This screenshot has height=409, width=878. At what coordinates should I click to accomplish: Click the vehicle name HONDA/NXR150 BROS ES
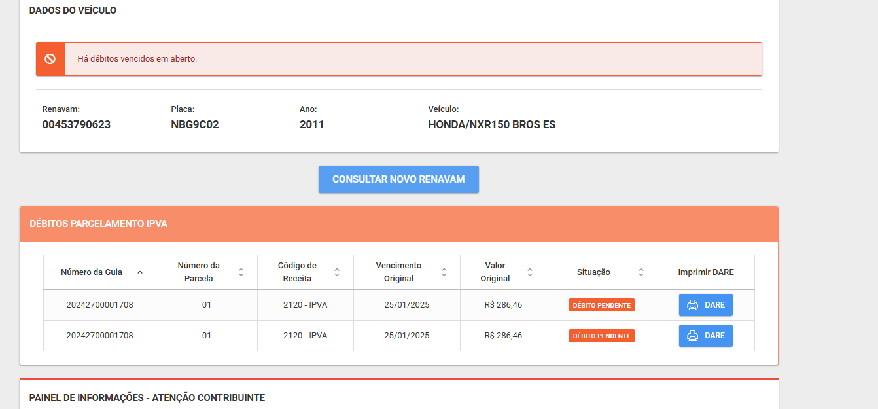[491, 124]
